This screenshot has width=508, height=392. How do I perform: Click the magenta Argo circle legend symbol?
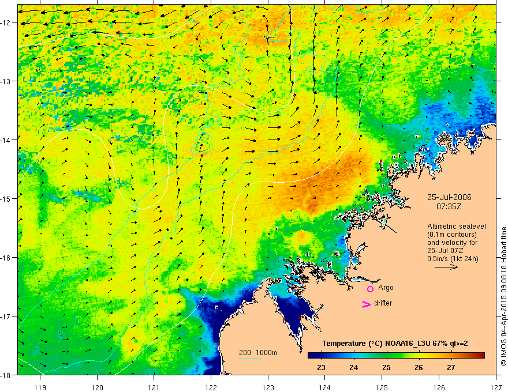[x=370, y=289]
